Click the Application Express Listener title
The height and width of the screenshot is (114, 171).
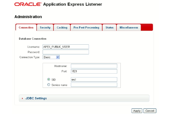[x=73, y=4]
